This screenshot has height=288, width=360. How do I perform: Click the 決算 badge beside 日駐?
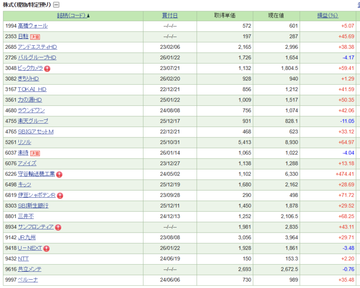pyautogui.click(x=35, y=37)
